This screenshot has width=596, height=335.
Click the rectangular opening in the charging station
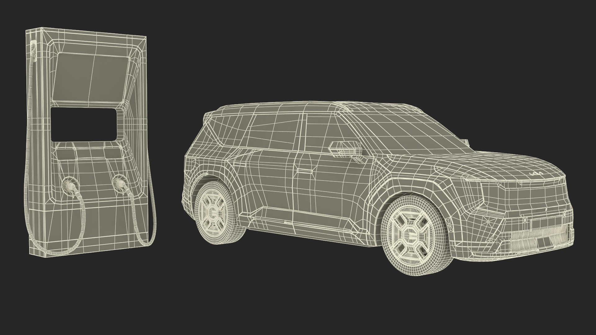84,124
